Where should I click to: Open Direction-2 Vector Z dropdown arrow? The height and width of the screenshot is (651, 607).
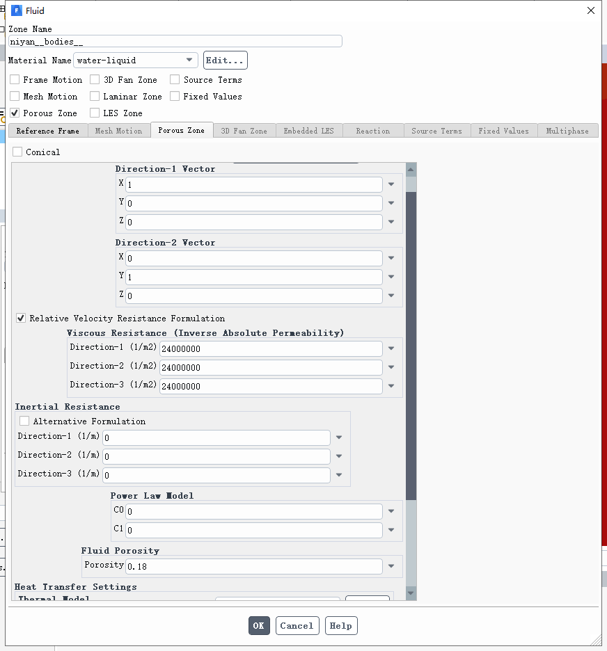point(391,296)
